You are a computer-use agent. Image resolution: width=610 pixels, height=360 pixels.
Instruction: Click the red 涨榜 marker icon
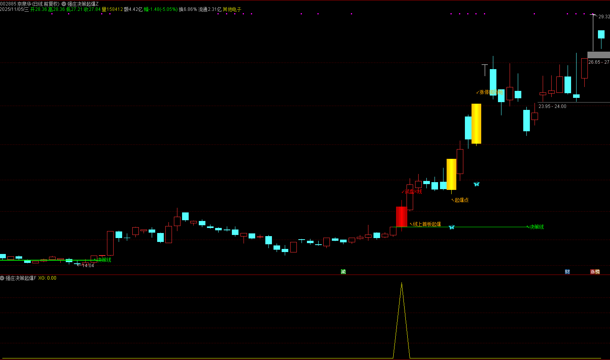pos(595,272)
